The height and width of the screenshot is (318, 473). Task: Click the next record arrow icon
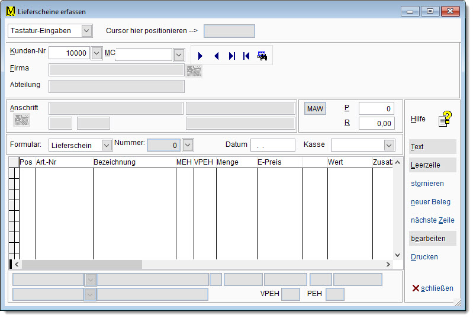201,56
